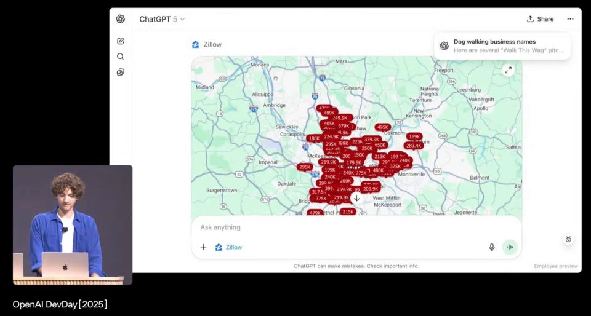Expand the Zillow map to fullscreen
The width and height of the screenshot is (591, 316).
click(508, 70)
